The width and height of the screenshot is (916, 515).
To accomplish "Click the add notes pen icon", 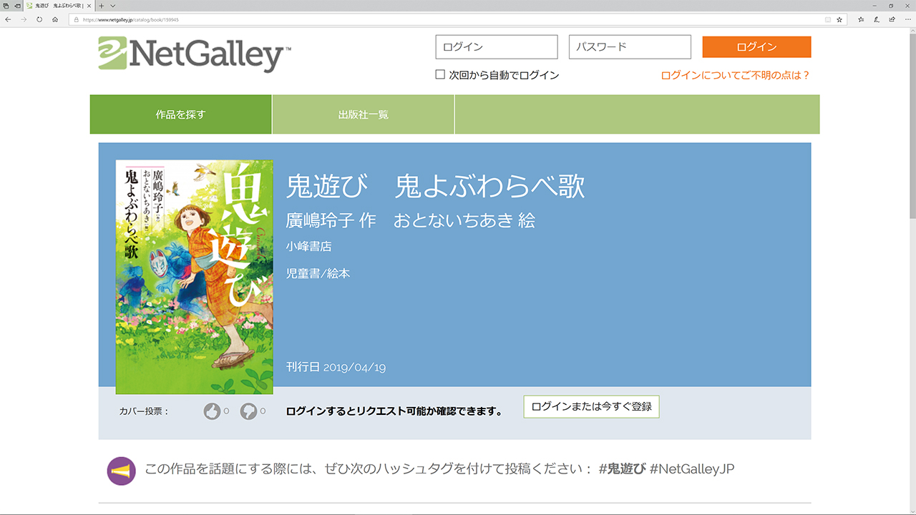I will pos(877,19).
